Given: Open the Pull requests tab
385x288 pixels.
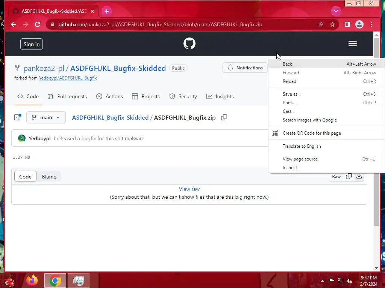Looking at the screenshot, I should point(67,96).
